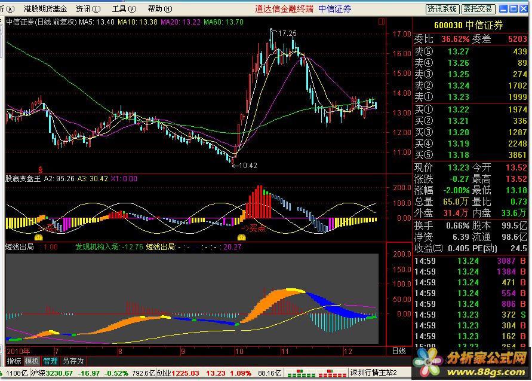532x381 pixels.
Task: Click the 买⑤ order row at 13.18
Action: click(471, 156)
